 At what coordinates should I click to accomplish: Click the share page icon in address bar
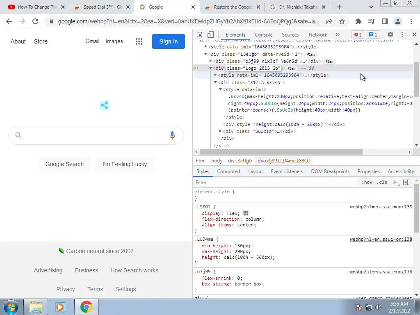point(329,21)
